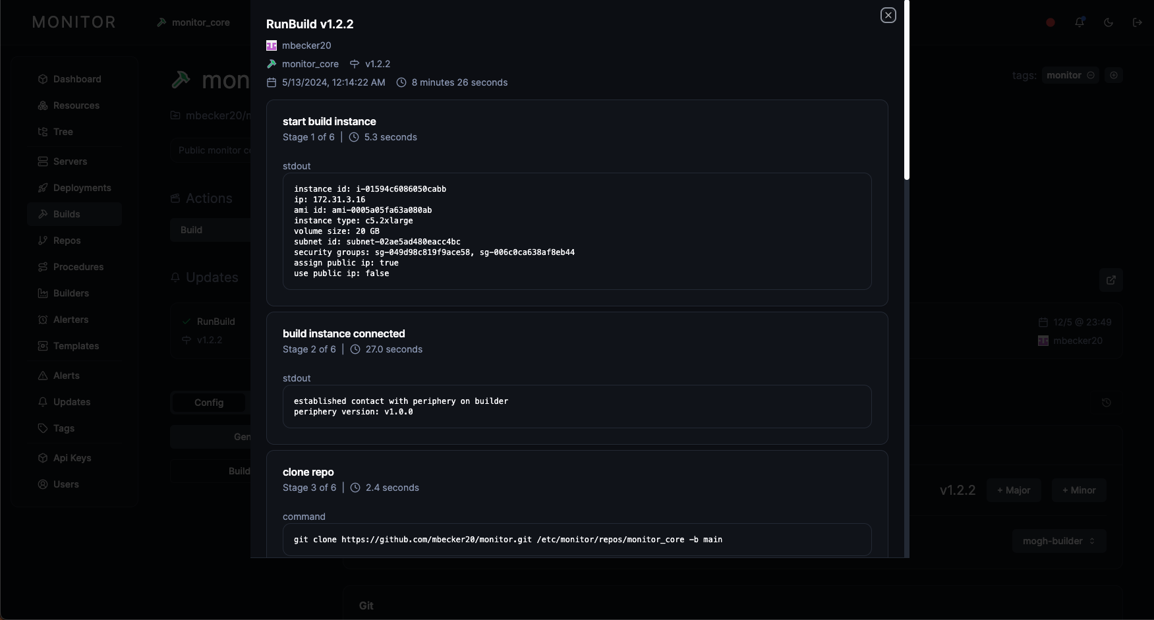
Task: Open Deployments page in sidebar
Action: (74, 188)
